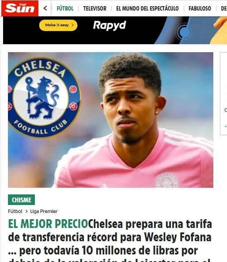The width and height of the screenshot is (227, 262).
Task: Click the blue concentric circle ad graphic
Action: click(183, 32)
